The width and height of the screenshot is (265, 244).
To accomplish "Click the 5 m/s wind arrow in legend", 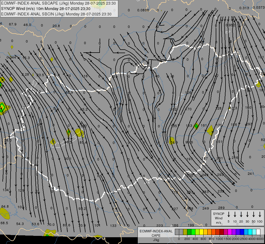I will [x=228, y=214].
